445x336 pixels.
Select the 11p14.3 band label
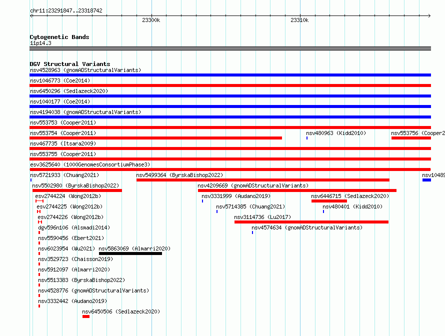click(40, 43)
